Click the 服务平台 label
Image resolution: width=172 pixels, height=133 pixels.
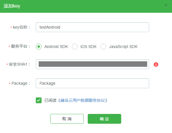[x=20, y=46]
